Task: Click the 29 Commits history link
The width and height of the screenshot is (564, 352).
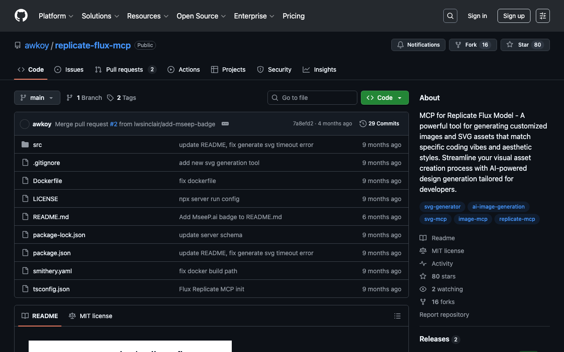Action: click(x=379, y=124)
